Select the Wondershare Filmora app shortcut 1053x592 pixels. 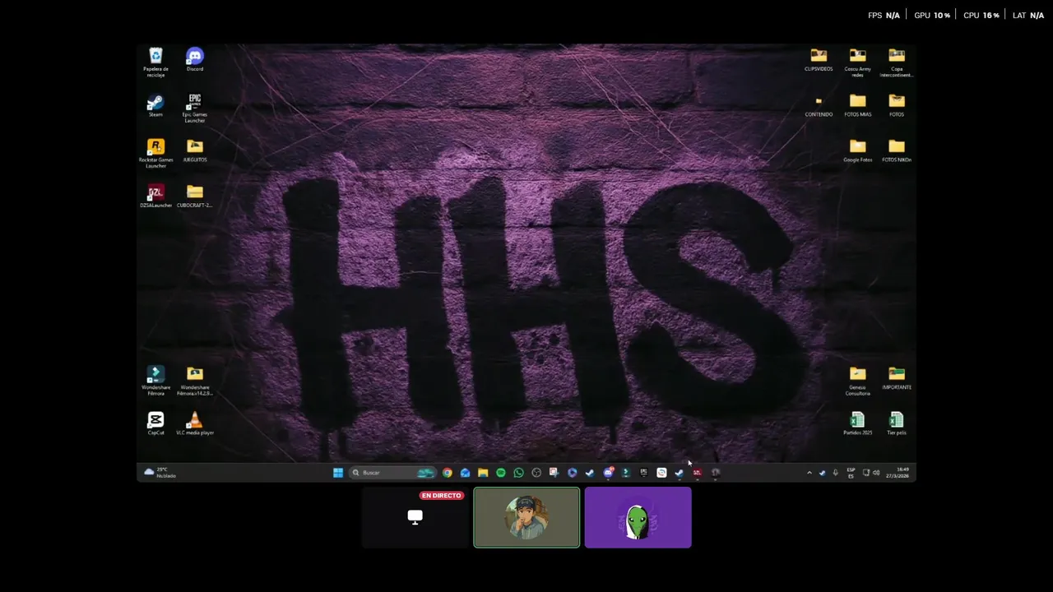(x=155, y=381)
